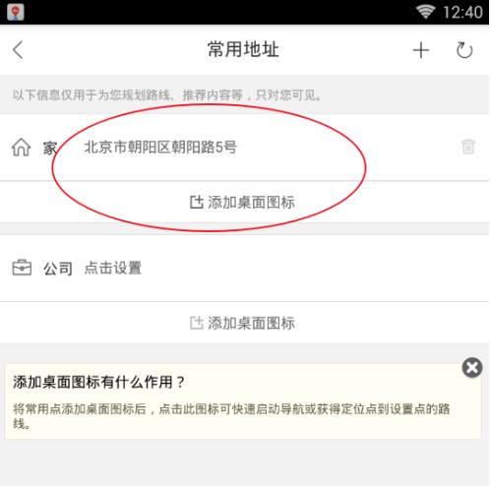Refresh the common addresses list
Viewport: 490px width, 486px height.
464,50
